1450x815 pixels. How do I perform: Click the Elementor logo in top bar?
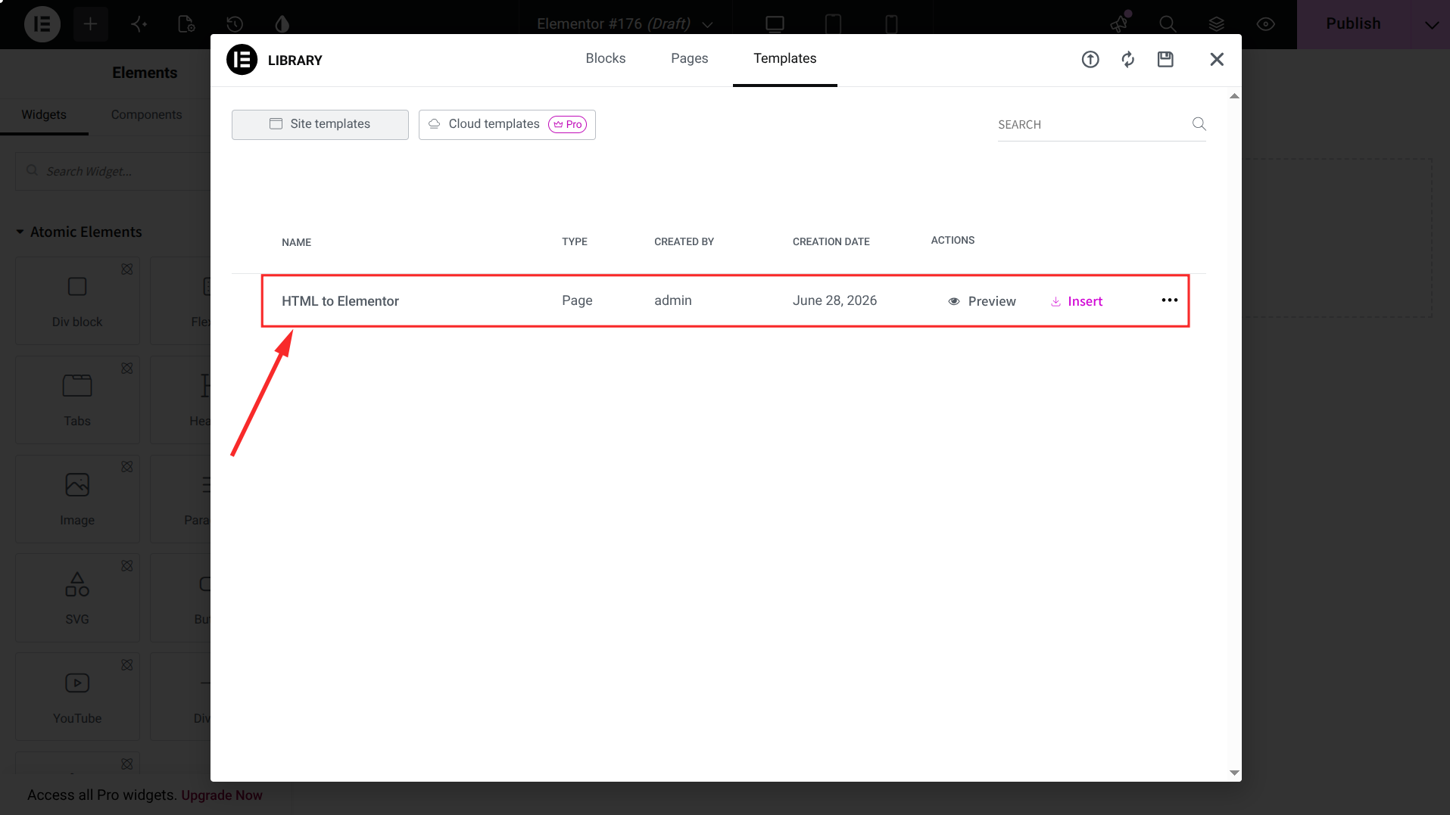click(42, 24)
